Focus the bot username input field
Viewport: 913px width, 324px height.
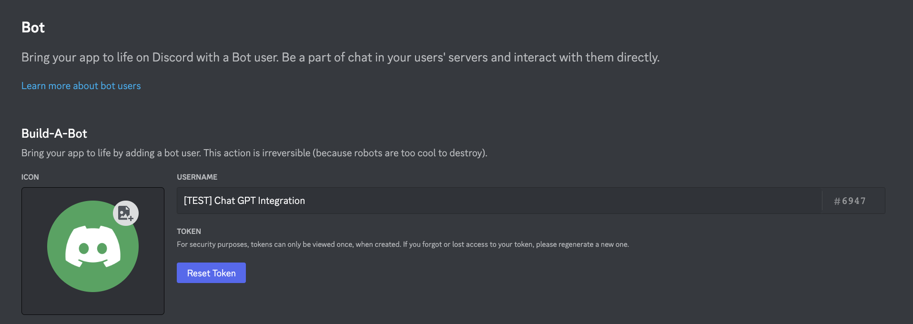[496, 201]
